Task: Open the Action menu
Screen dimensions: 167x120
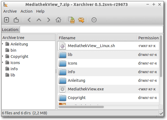Action: tap(26, 11)
